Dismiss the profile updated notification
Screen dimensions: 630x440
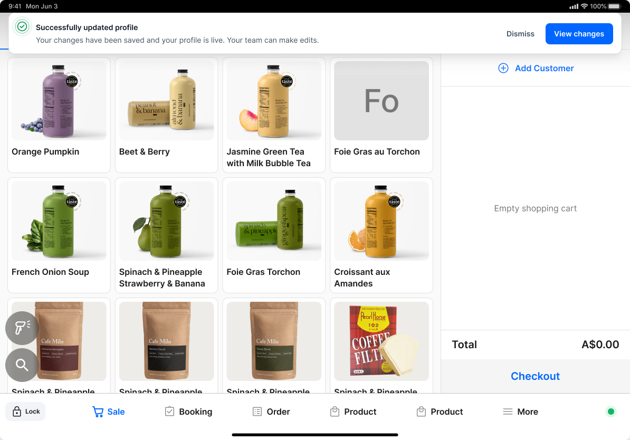tap(520, 34)
